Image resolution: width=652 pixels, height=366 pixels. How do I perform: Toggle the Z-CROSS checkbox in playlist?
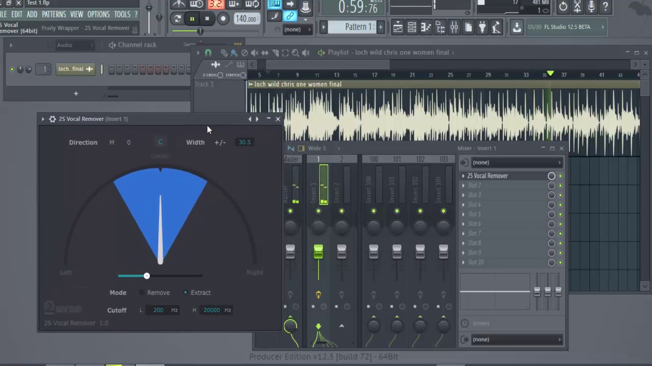[220, 75]
